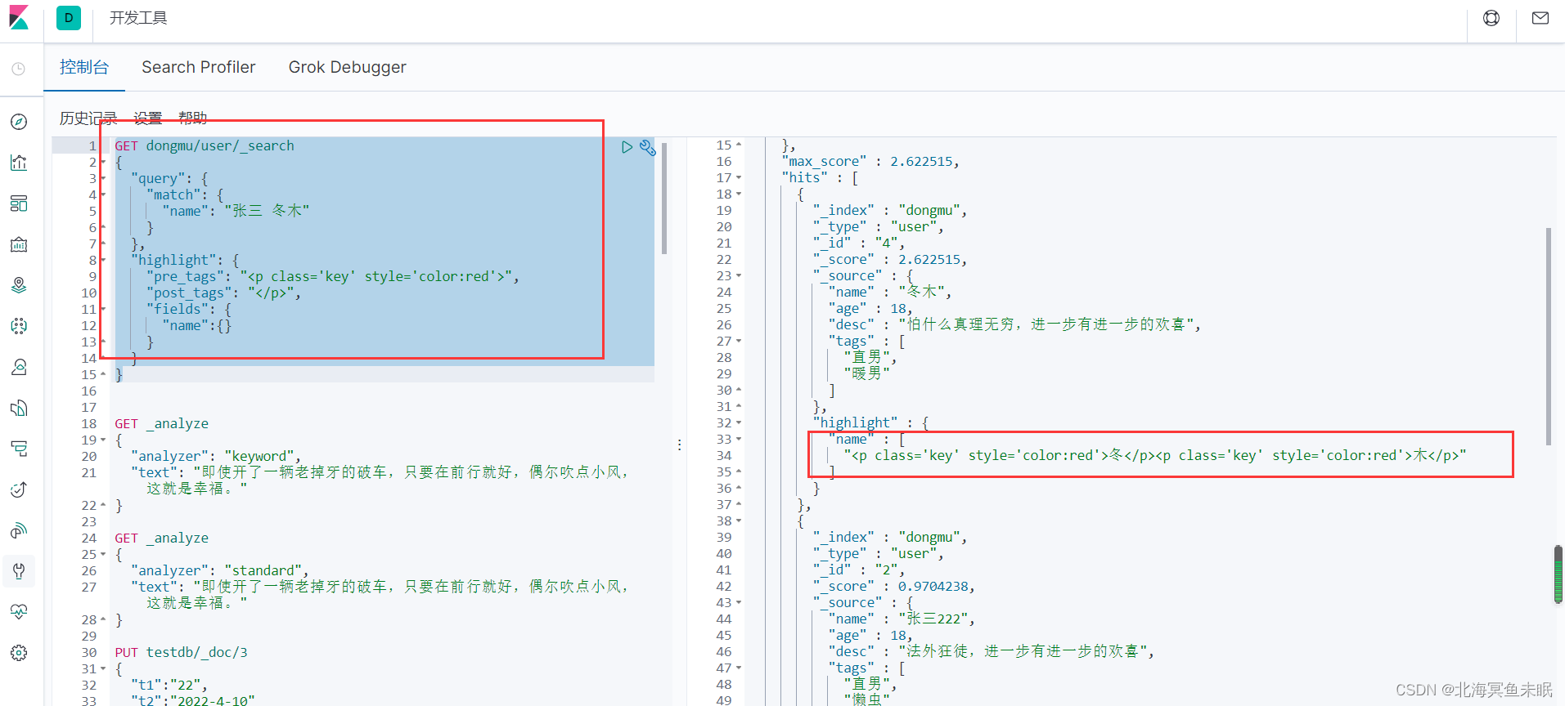Click the "name": "张三 冬木" line
Screen dimensions: 1565x706
[x=236, y=212]
